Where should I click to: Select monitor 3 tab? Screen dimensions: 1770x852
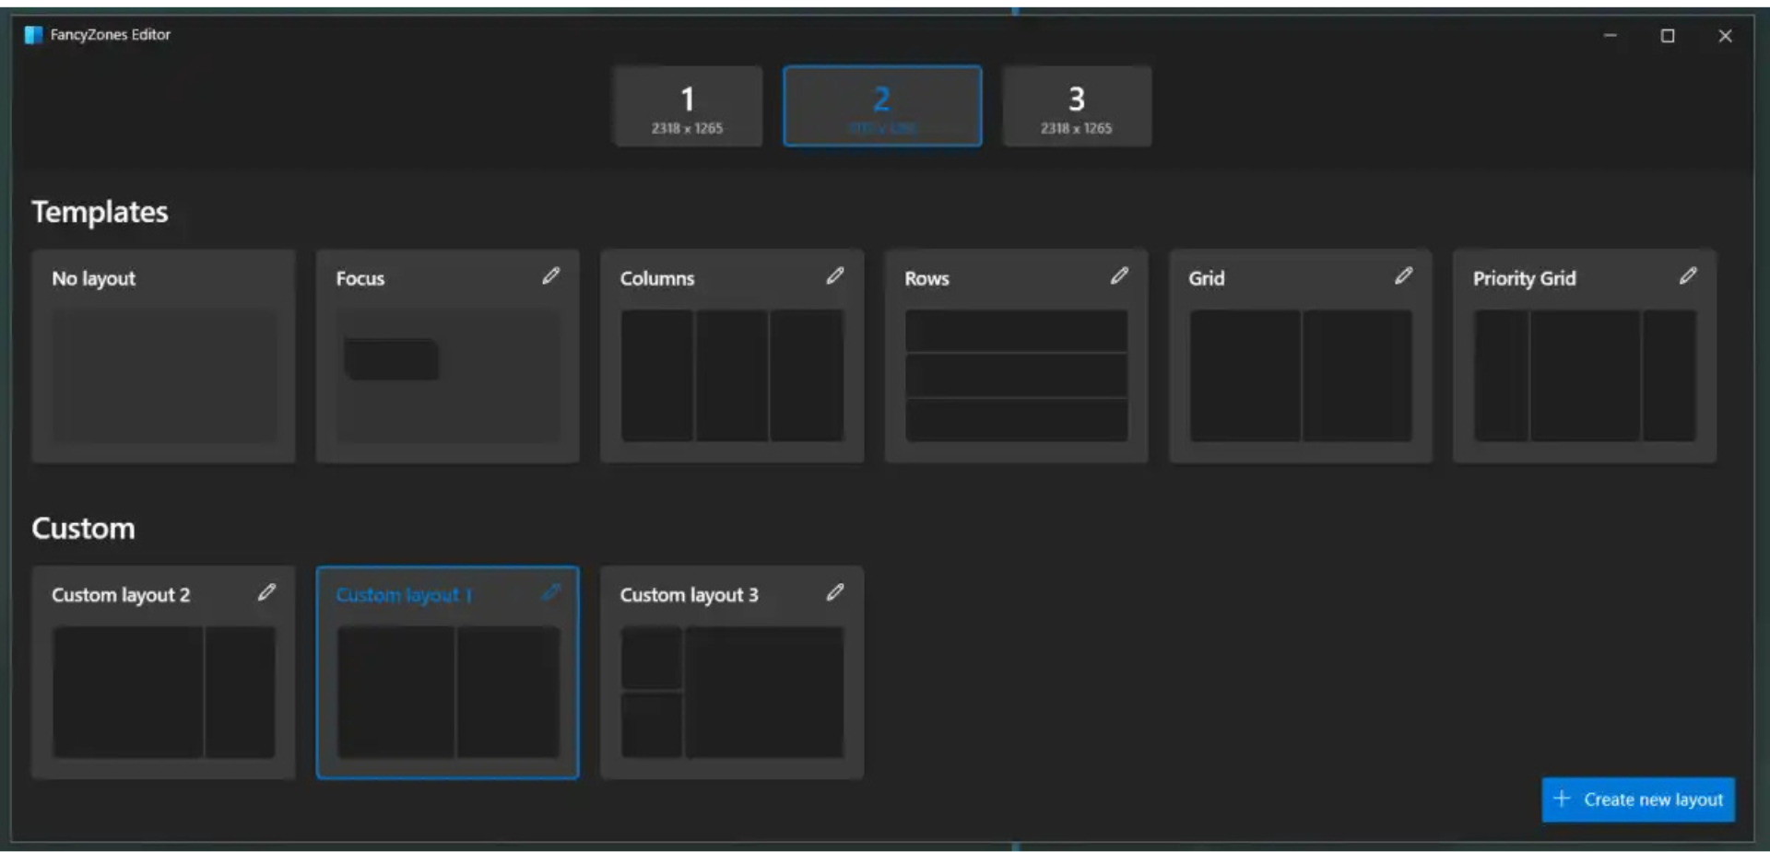[x=1077, y=106]
